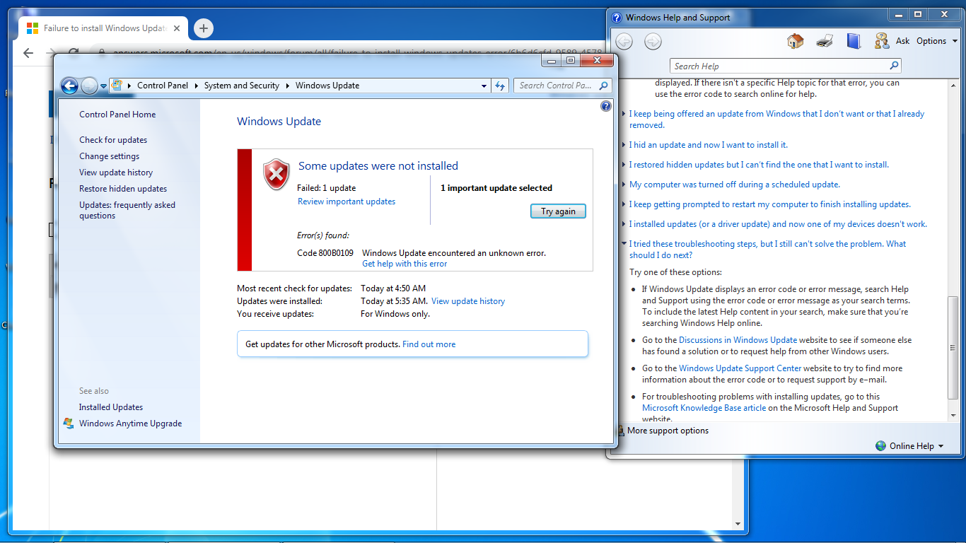Image resolution: width=966 pixels, height=543 pixels.
Task: Select Control Panel breadcrumb segment
Action: [x=163, y=86]
